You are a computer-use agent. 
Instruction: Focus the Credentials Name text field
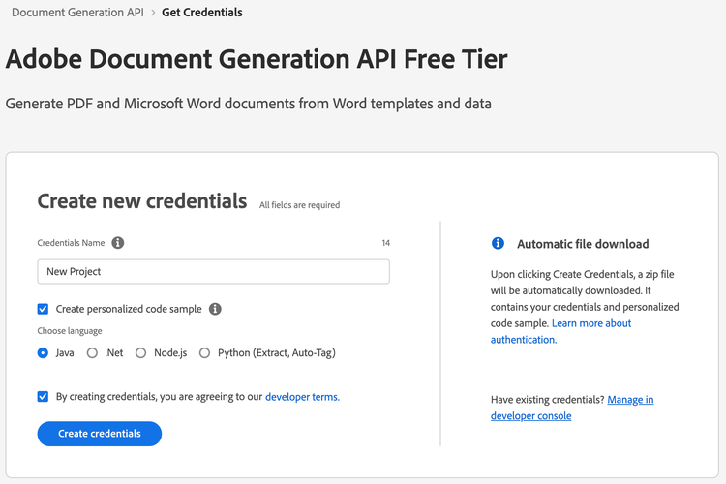214,271
